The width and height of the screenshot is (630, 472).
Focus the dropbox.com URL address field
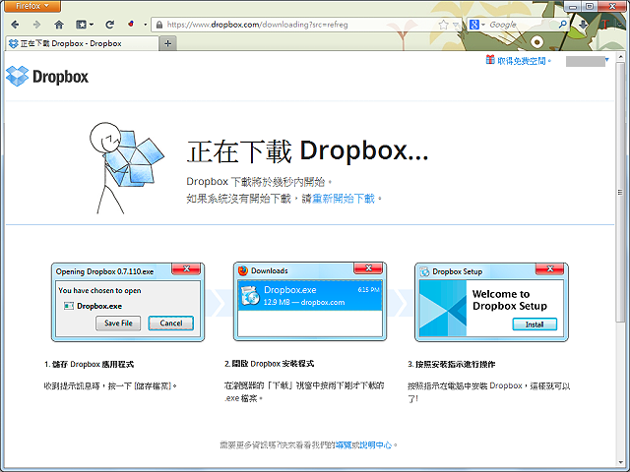point(299,25)
